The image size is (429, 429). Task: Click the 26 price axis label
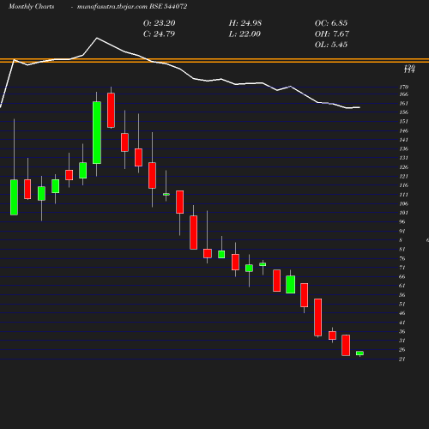click(402, 349)
